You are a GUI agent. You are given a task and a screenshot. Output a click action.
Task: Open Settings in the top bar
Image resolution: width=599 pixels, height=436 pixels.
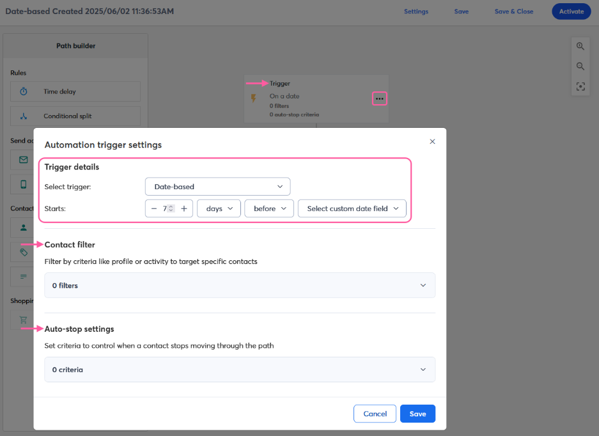[416, 12]
